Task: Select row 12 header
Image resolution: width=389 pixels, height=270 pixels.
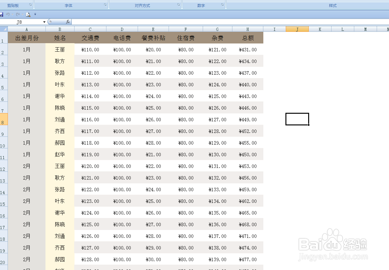Action: point(4,166)
